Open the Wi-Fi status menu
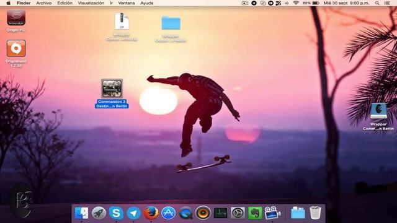The image size is (397, 223). [296, 3]
